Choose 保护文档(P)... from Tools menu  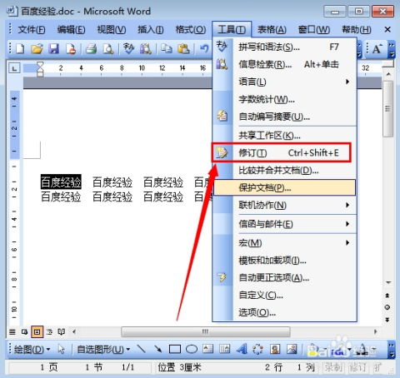pos(284,187)
